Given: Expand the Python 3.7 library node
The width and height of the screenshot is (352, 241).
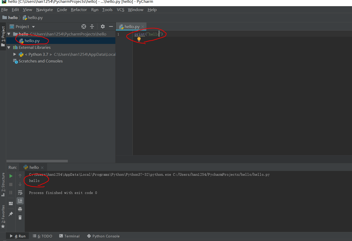Looking at the screenshot, I should coord(15,54).
